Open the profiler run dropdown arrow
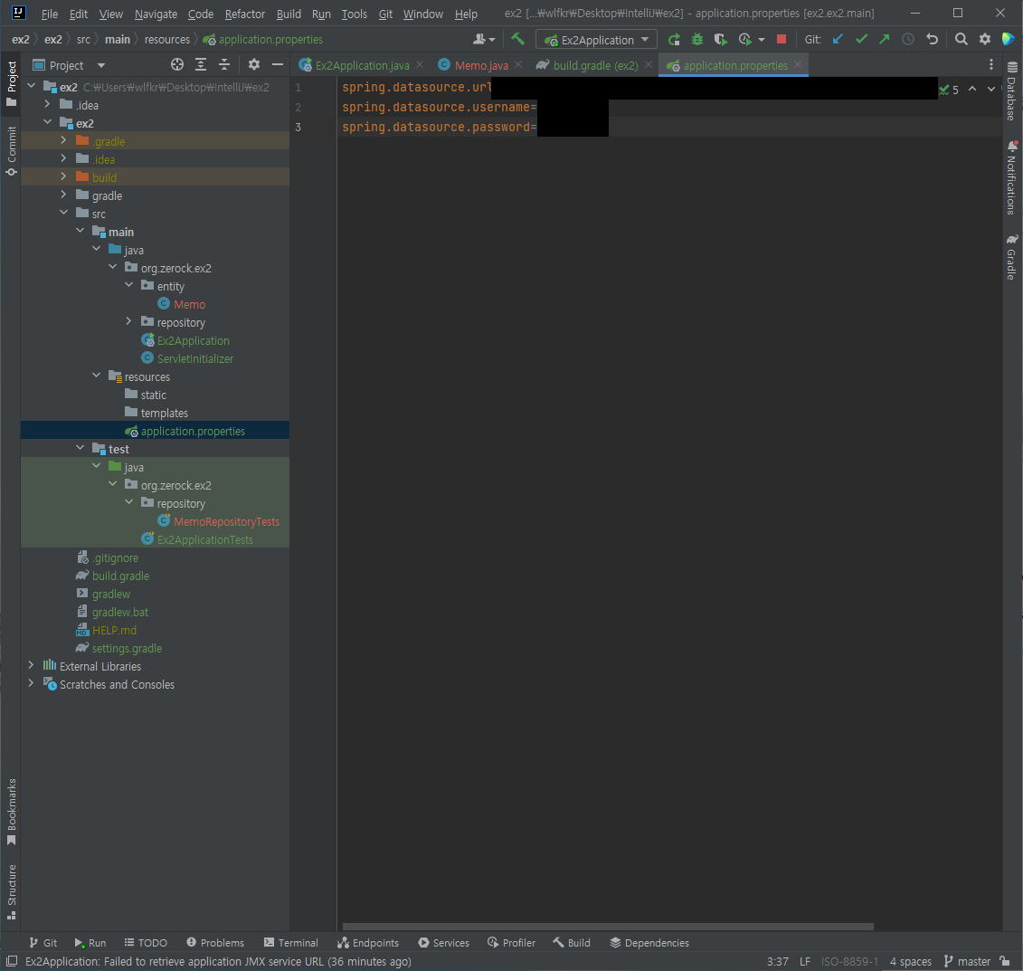 tap(762, 40)
